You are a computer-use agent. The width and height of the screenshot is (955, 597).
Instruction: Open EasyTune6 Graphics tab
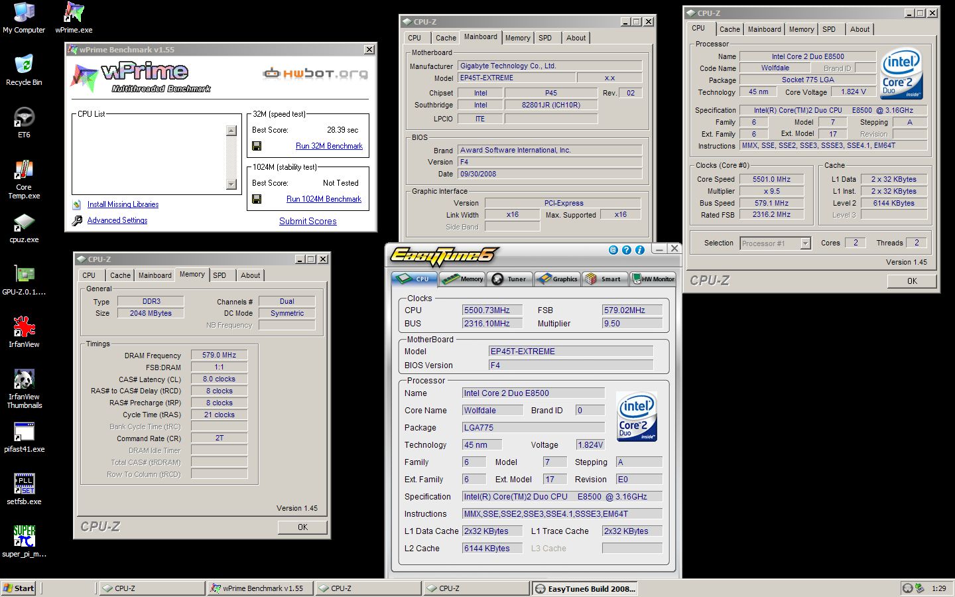click(557, 279)
